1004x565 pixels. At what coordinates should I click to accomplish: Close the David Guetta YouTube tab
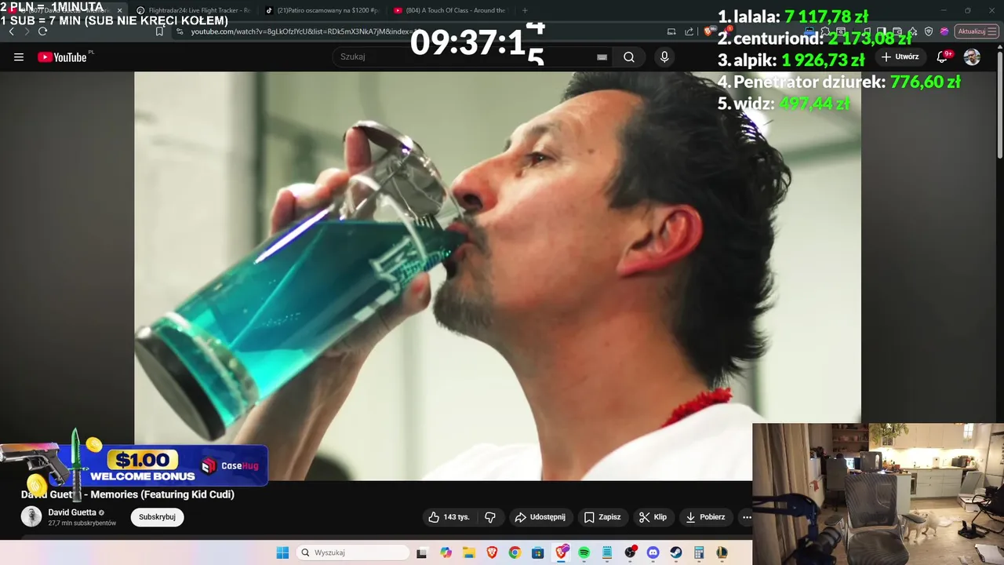pos(120,10)
